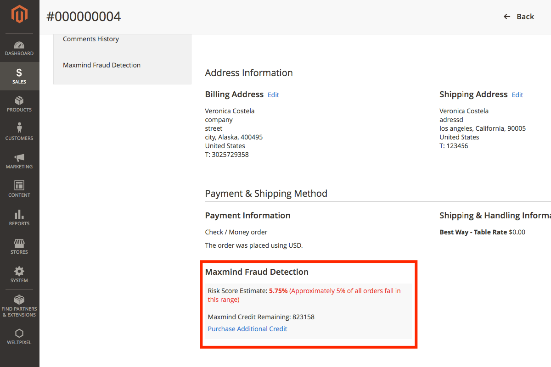This screenshot has width=551, height=367.
Task: Select 'Best Way - Table Rate' text
Action: point(473,232)
